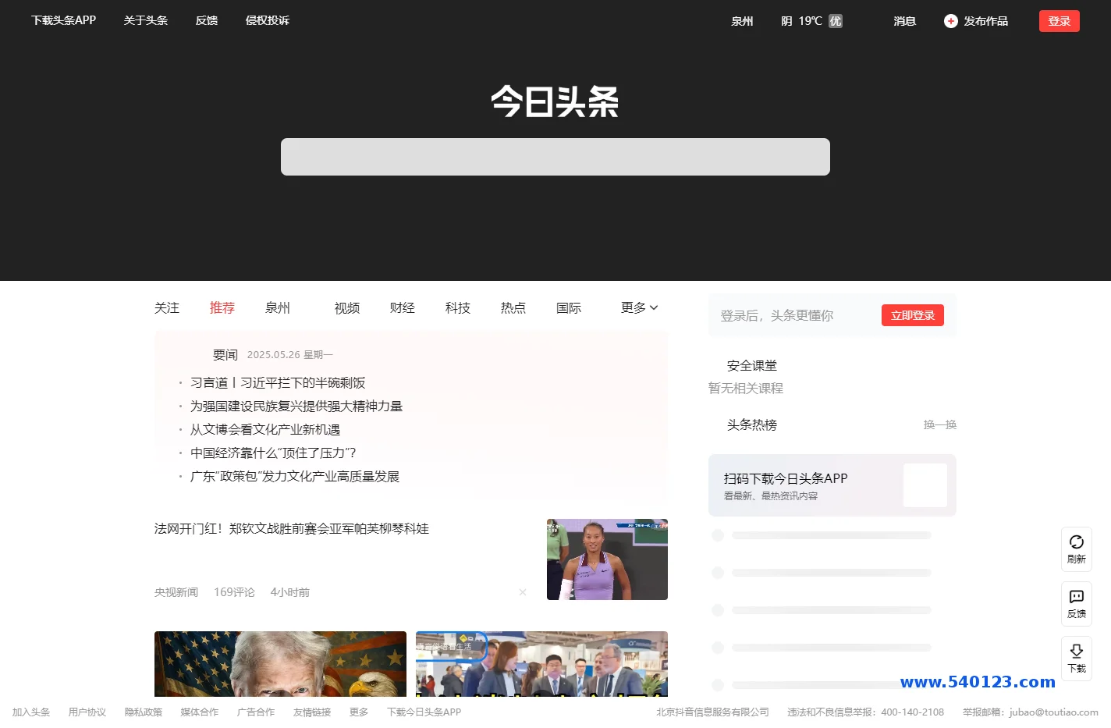Click the 央视新闻 source label
The width and height of the screenshot is (1111, 728).
click(x=176, y=592)
